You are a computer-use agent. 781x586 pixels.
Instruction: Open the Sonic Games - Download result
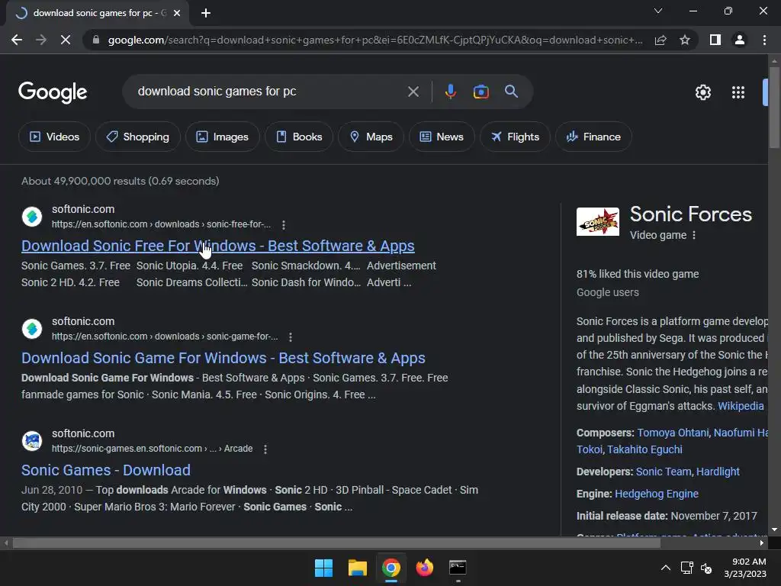(x=105, y=470)
